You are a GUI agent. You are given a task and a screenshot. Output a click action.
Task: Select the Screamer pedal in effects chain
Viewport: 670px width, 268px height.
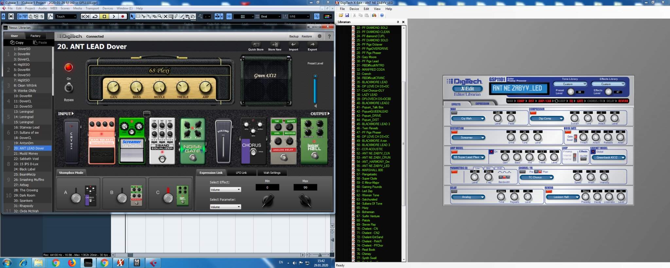click(x=132, y=141)
